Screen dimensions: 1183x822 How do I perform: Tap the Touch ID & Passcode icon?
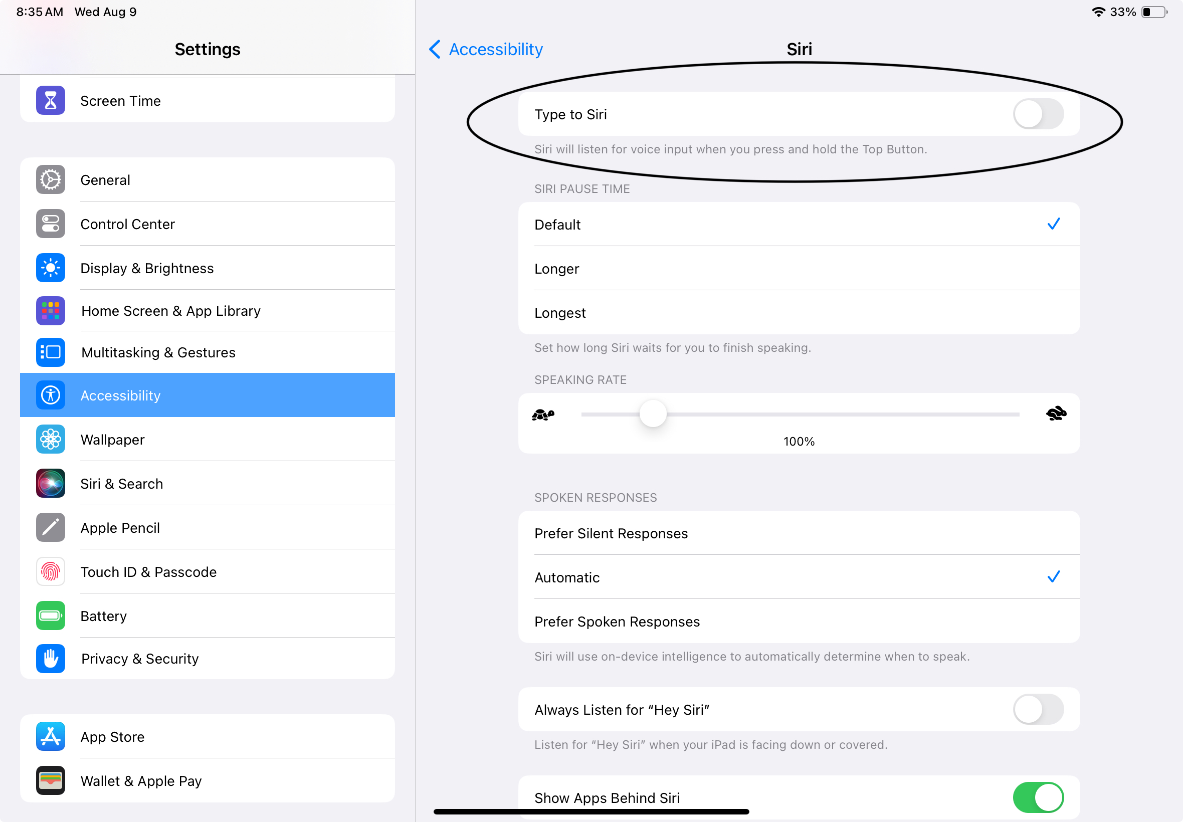pos(50,571)
